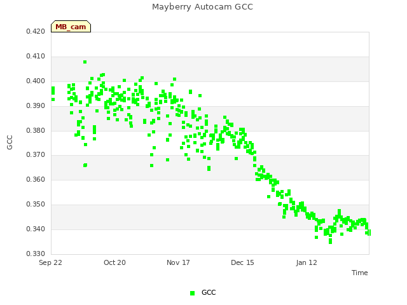Click the lowest data point near 0.335

pos(330,242)
